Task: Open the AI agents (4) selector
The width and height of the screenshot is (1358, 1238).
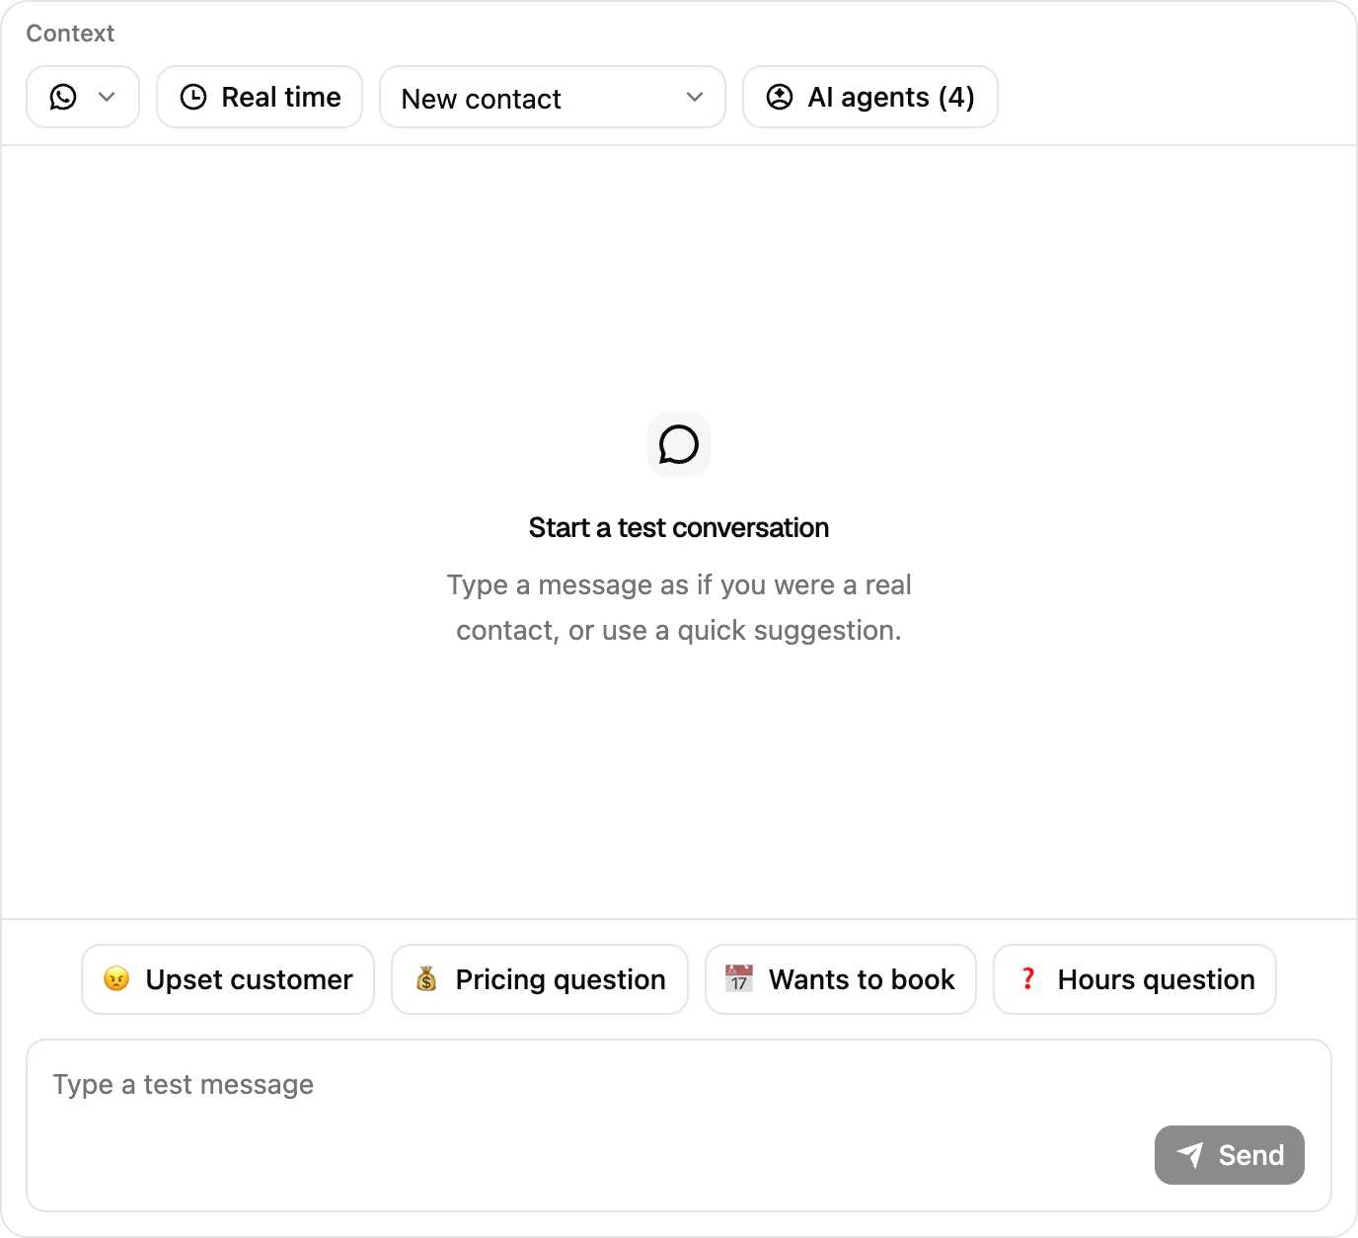Action: (x=870, y=97)
